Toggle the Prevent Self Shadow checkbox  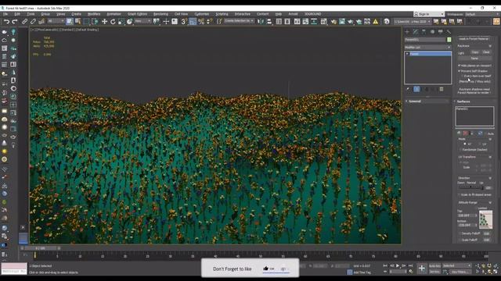point(460,71)
